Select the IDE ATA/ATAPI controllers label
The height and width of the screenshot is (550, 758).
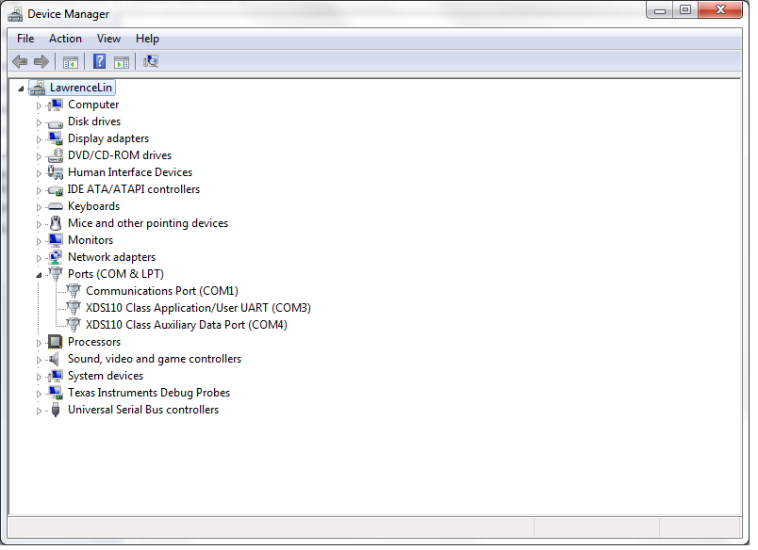point(134,189)
